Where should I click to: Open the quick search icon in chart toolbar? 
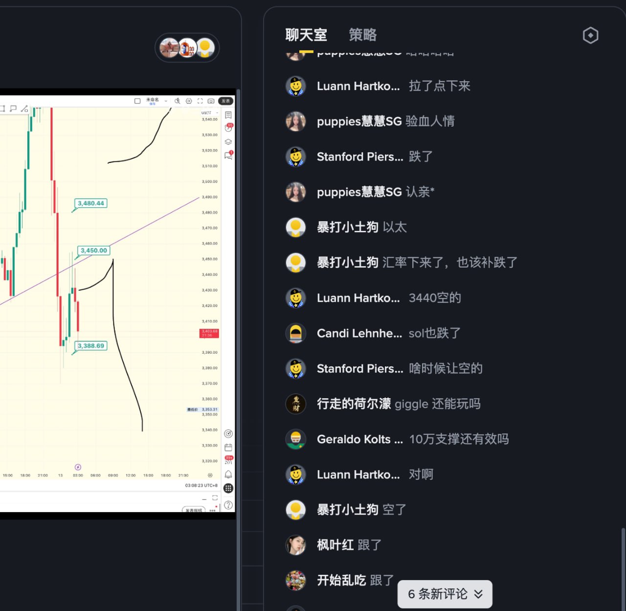coord(178,101)
